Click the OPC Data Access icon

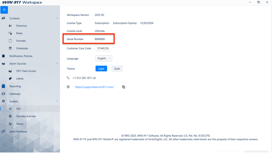tap(10, 71)
